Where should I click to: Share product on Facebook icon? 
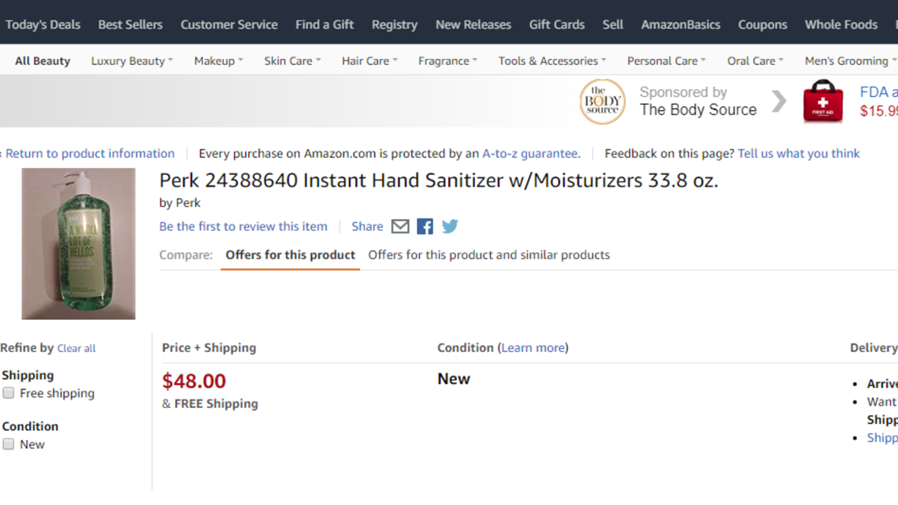425,226
